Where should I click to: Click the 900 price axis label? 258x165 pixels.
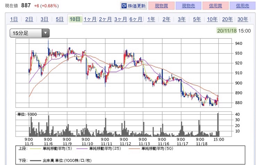(239, 83)
